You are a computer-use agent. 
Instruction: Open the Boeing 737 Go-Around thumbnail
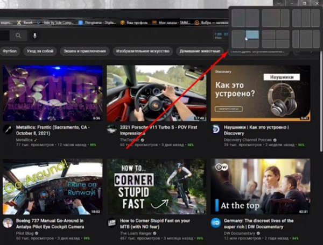(x=53, y=186)
